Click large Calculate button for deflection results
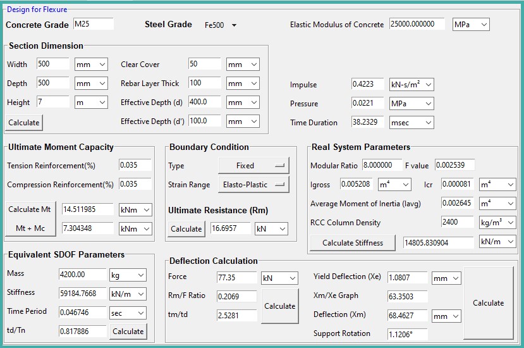Screen dimensions: 524x348 pos(488,303)
